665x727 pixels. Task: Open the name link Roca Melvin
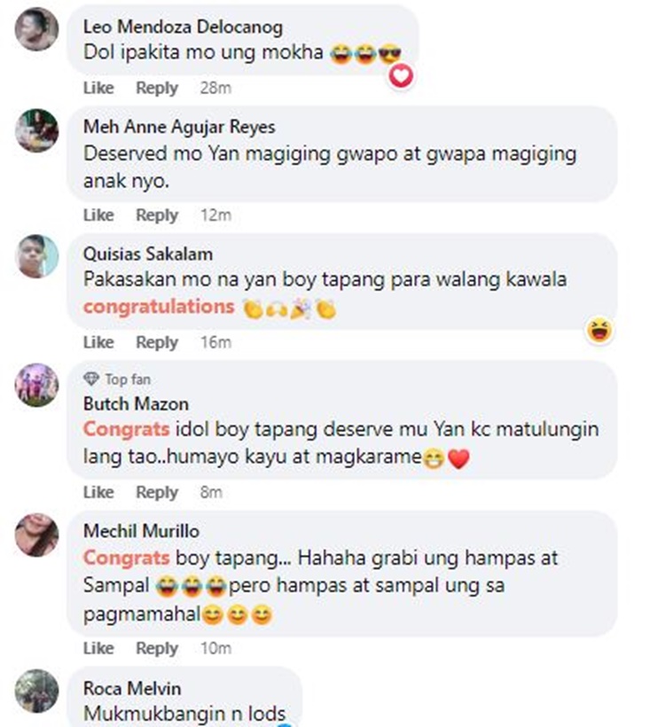click(132, 688)
